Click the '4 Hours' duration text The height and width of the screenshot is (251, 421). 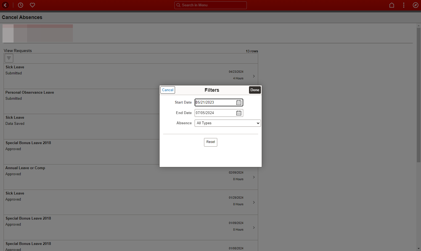pyautogui.click(x=238, y=79)
